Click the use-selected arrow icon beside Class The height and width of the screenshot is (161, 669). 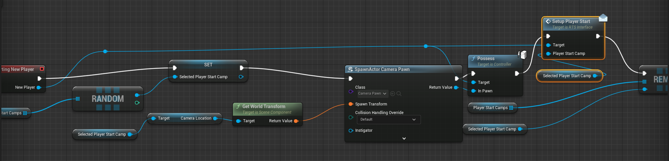(x=393, y=94)
